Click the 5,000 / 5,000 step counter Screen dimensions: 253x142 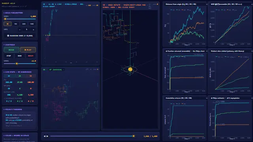click(x=150, y=136)
